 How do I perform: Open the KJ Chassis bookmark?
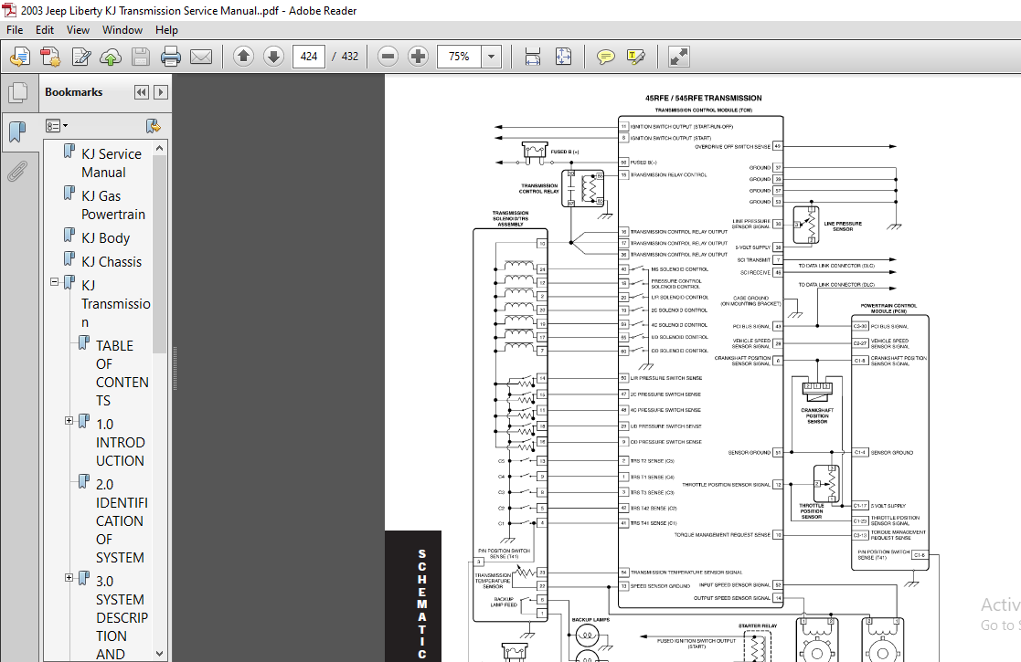[x=112, y=261]
